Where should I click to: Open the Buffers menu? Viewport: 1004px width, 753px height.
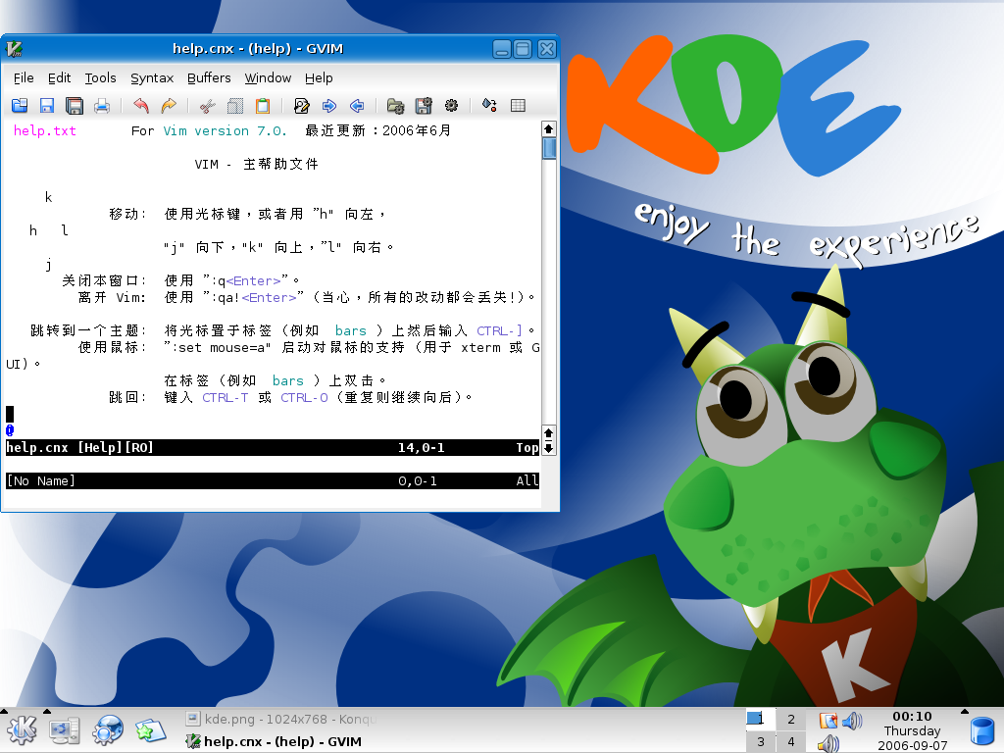pos(209,78)
